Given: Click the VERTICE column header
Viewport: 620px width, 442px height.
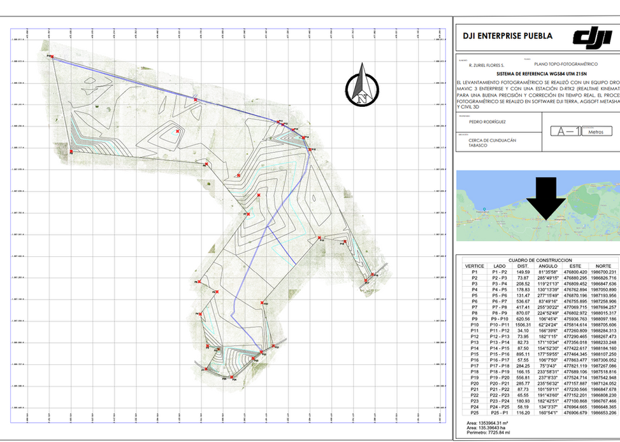Looking at the screenshot, I should (x=475, y=266).
